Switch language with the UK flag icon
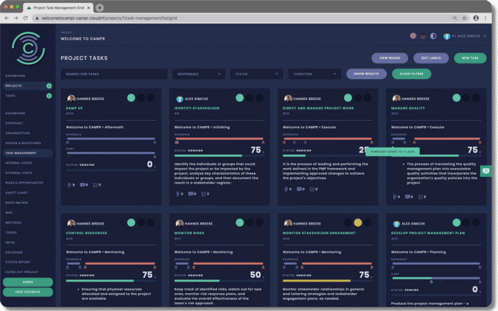498x311 pixels. coord(413,36)
